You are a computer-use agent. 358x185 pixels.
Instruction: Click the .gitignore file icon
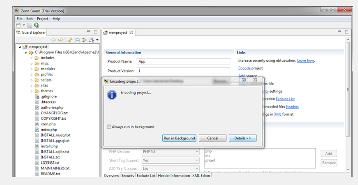pos(37,97)
